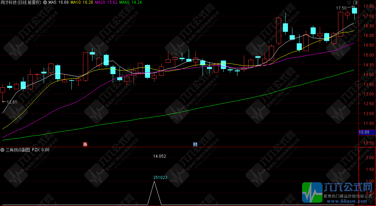
Task: Click the 12.61 low price annotation
Action: pos(11,102)
